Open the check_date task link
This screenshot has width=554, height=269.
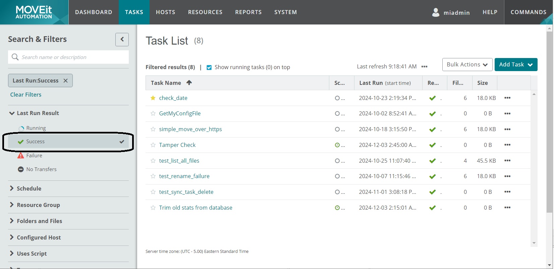point(173,98)
